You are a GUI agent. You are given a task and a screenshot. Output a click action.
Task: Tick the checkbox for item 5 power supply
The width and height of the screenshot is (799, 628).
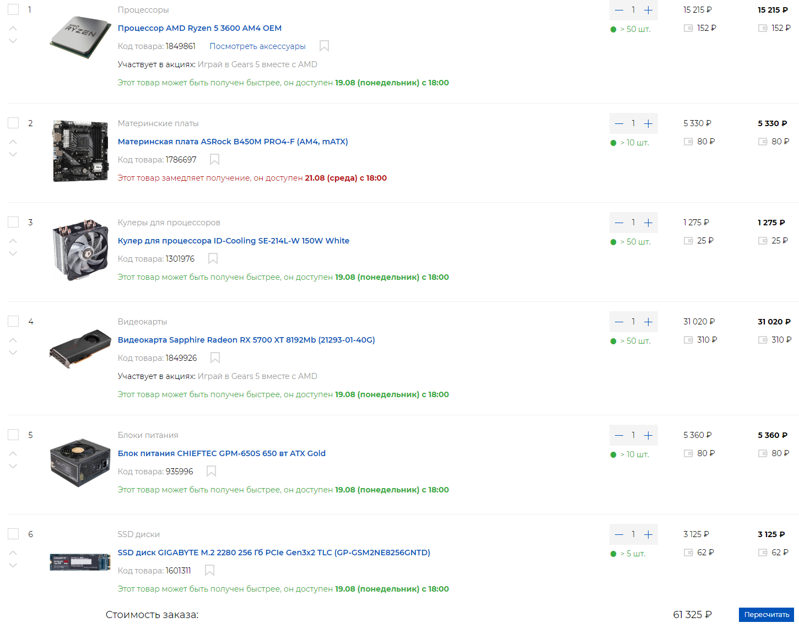13,435
